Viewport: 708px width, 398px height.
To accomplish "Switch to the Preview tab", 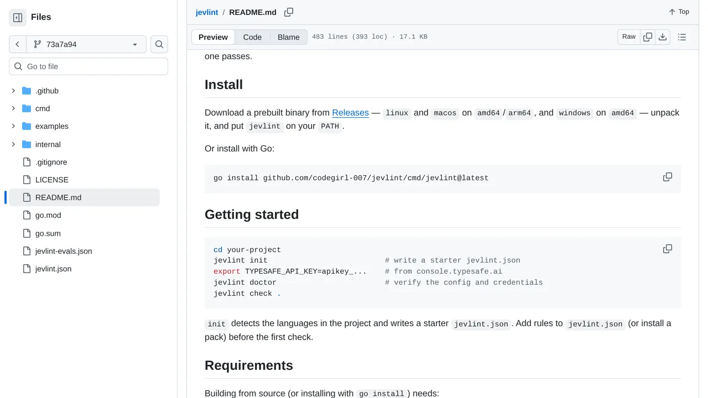I will click(x=213, y=37).
